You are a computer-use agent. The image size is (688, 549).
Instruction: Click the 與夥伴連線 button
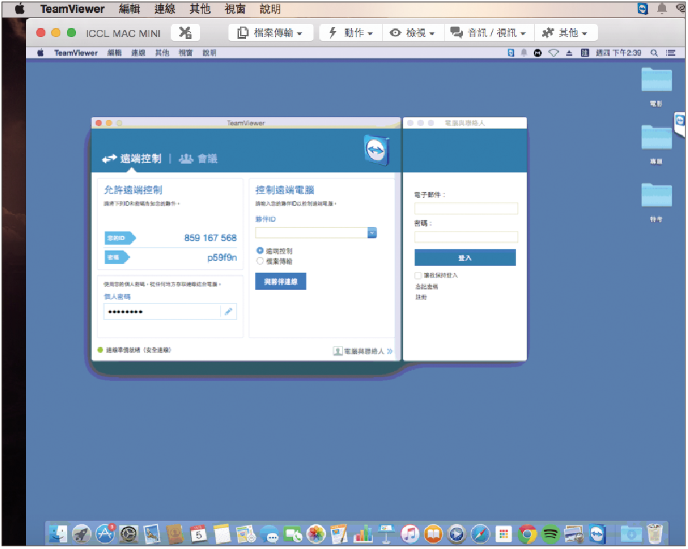pyautogui.click(x=281, y=281)
